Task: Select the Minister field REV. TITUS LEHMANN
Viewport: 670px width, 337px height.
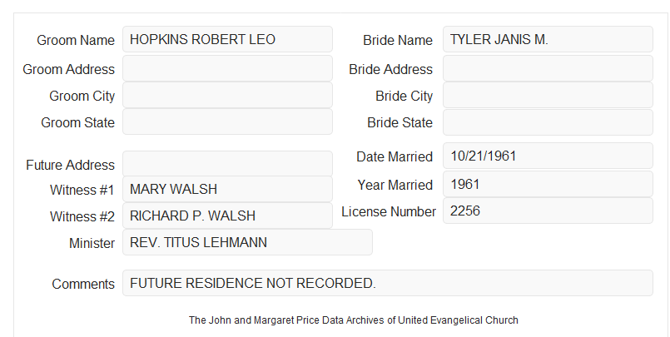Action: click(x=247, y=242)
